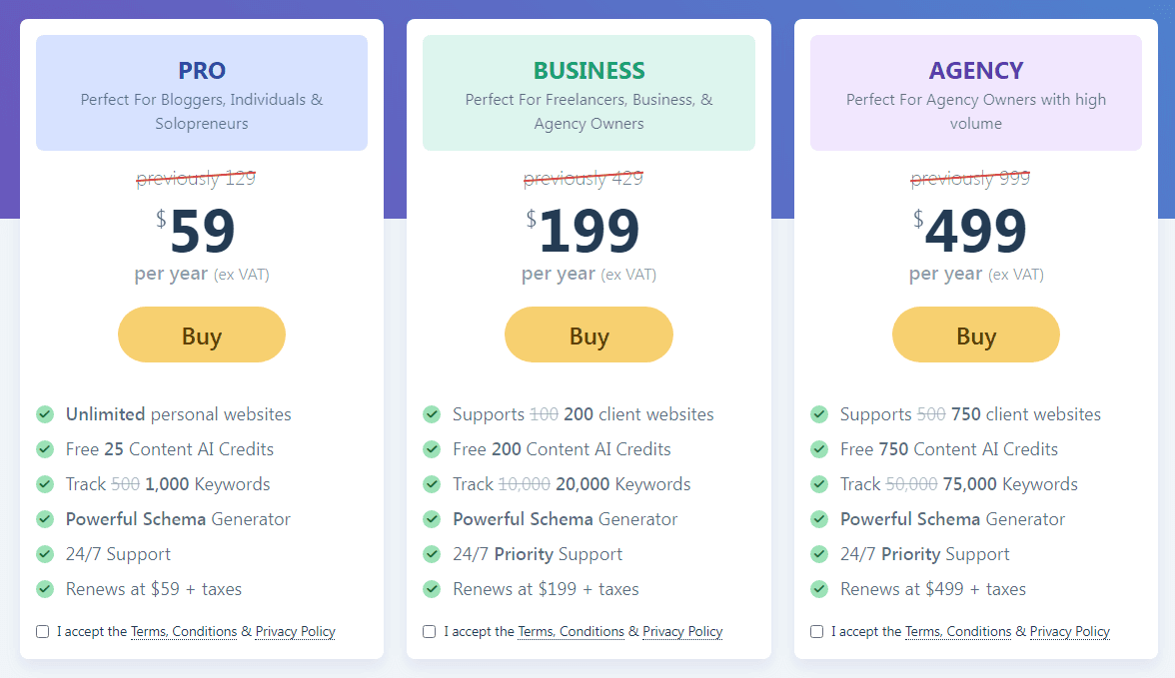Viewport: 1175px width, 678px height.
Task: Tick the Terms checkbox for the Agency plan
Action: (816, 630)
